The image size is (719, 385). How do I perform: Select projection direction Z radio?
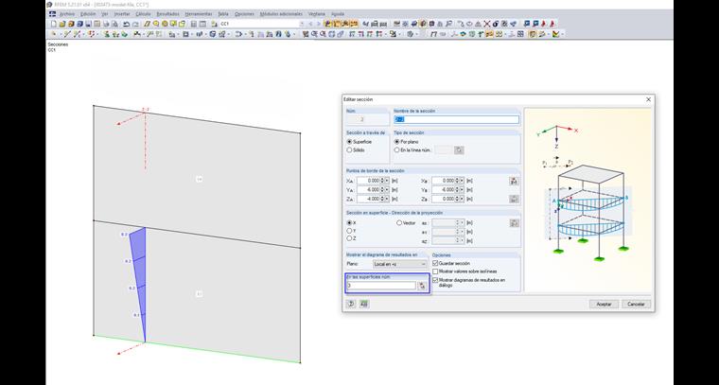click(x=349, y=238)
